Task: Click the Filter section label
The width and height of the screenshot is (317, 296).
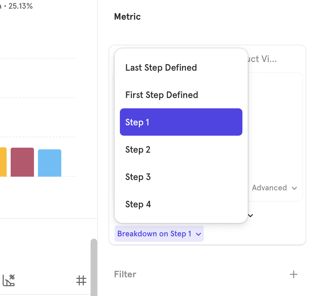Action: tap(125, 274)
